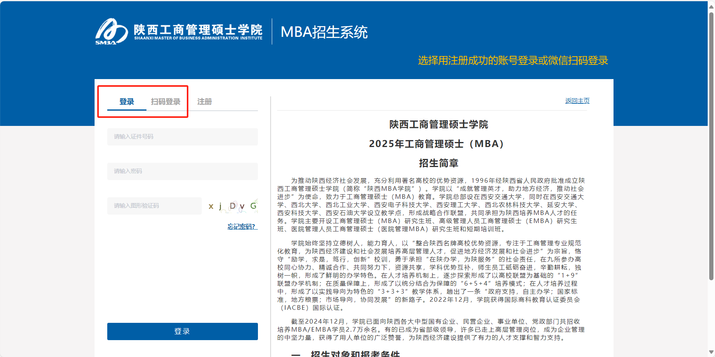Click the vertical page scrollbar thumb
Image resolution: width=715 pixels, height=357 pixels.
coord(711,146)
